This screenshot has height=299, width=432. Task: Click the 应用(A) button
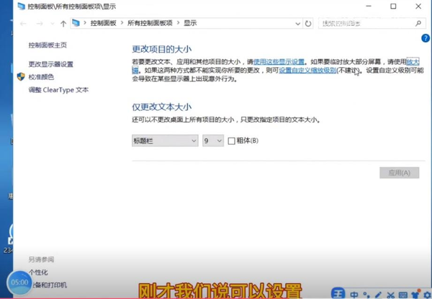coord(399,173)
